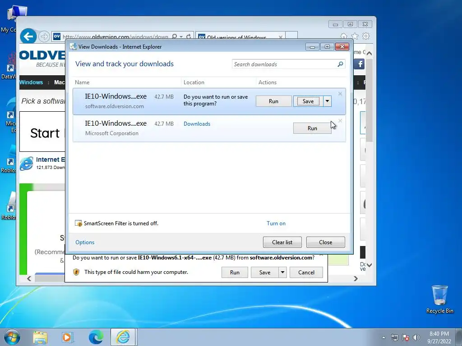Open download Options link
Screen dimensions: 462x346
tap(85, 242)
